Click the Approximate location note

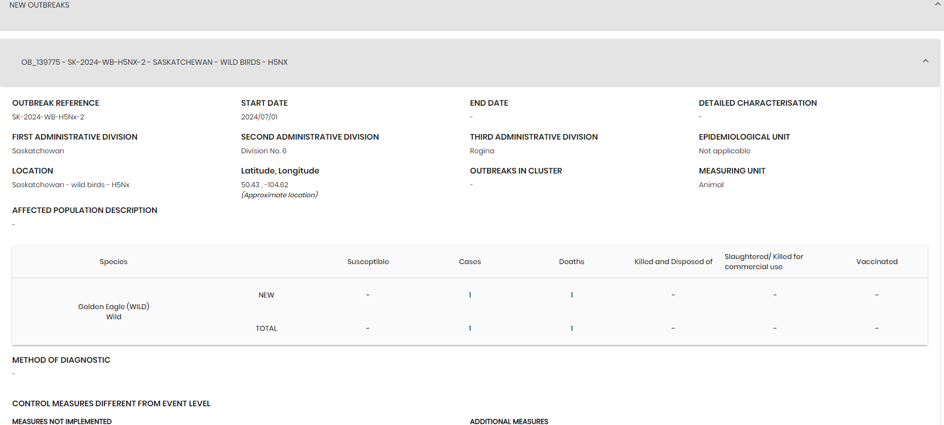(280, 195)
